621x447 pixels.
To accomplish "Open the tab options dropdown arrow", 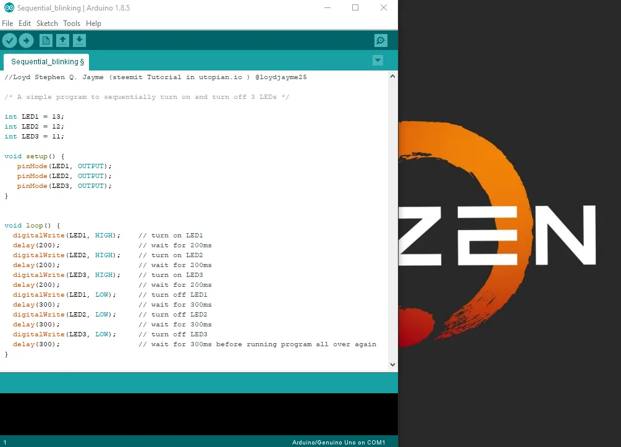I will (x=378, y=61).
